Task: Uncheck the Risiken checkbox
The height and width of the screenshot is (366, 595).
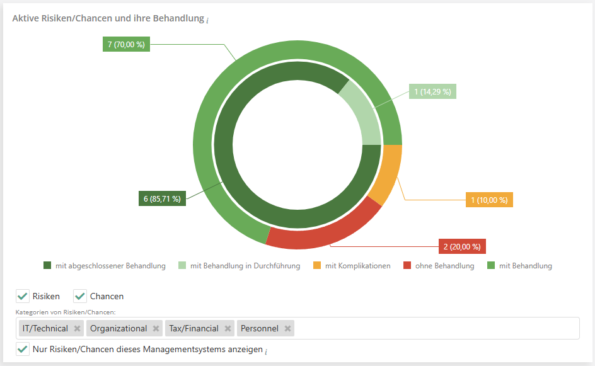Action: tap(23, 296)
